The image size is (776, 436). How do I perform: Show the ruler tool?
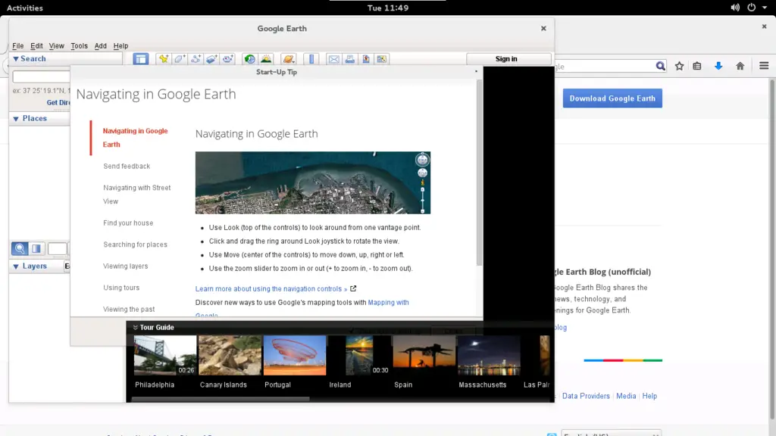[x=311, y=59]
